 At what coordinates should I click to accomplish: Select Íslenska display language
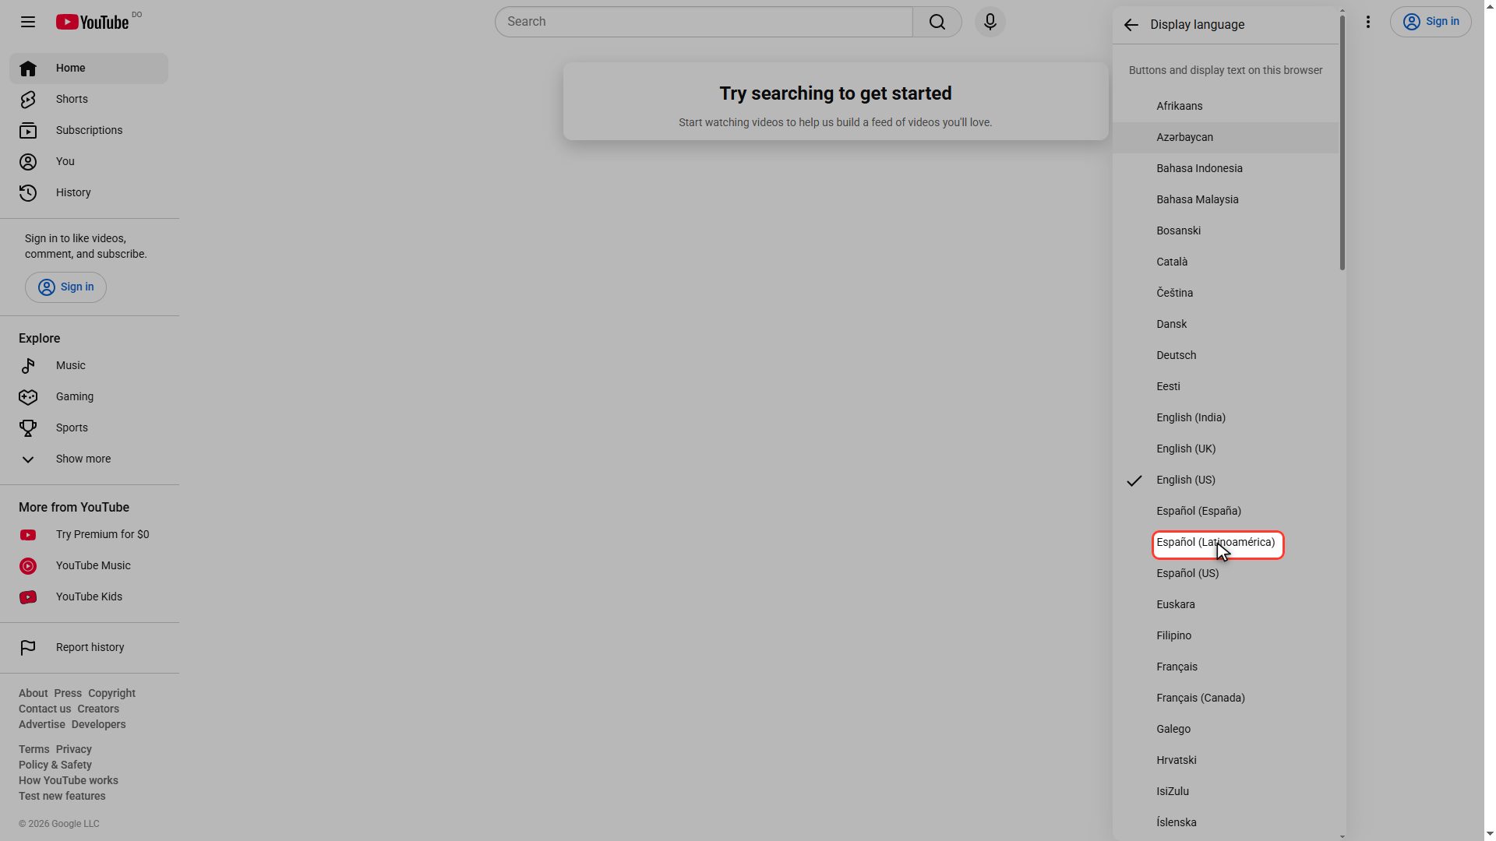click(1226, 823)
